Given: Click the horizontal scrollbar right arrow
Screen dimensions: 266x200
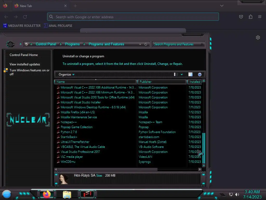Looking at the screenshot, I should (x=200, y=169).
